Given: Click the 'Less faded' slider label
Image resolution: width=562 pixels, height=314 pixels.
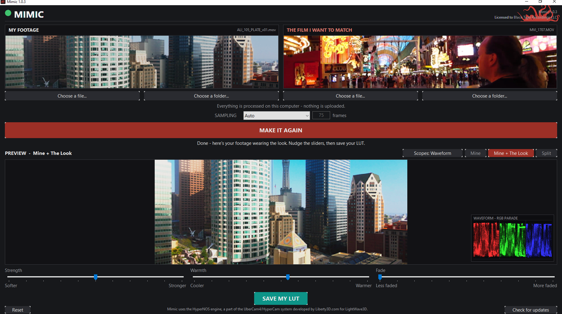Looking at the screenshot, I should click(387, 286).
